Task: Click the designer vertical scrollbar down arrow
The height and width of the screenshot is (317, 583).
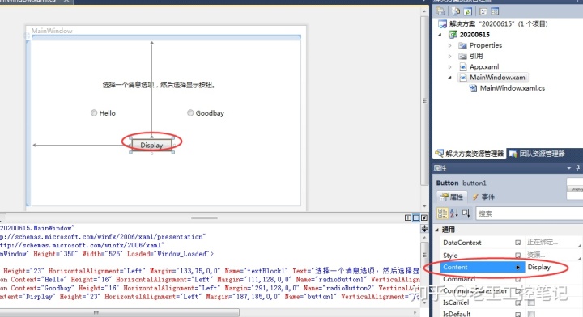Action: (x=424, y=206)
